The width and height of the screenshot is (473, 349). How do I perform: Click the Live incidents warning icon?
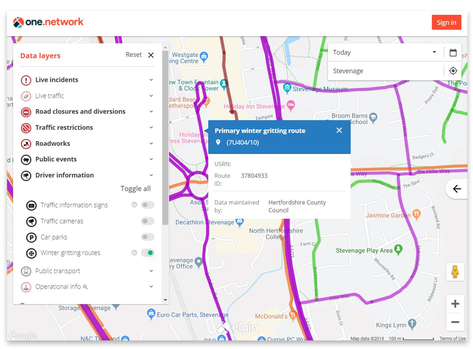[26, 80]
